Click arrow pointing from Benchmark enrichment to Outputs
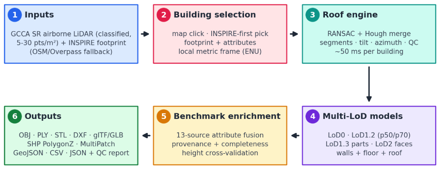 [x=147, y=136]
